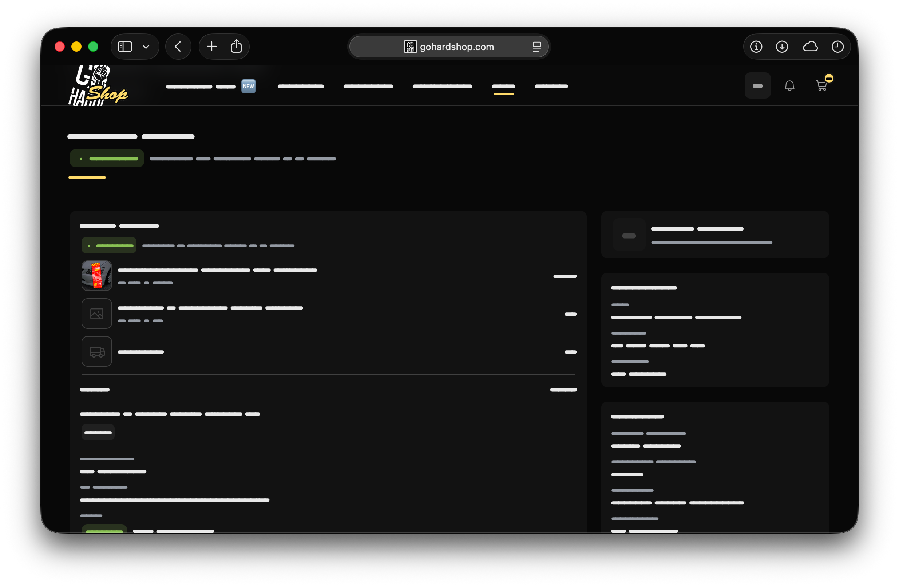899x587 pixels.
Task: Go back with the back arrow
Action: click(x=178, y=47)
